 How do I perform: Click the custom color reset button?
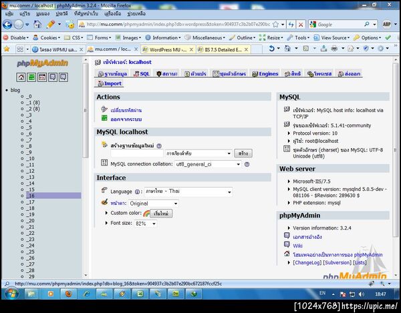point(161,214)
